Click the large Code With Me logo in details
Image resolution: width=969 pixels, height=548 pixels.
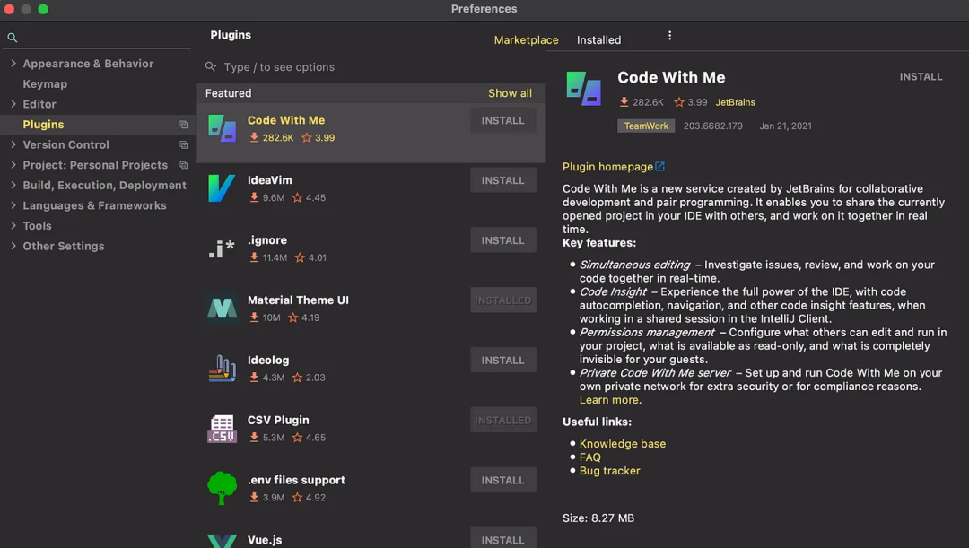click(x=583, y=89)
